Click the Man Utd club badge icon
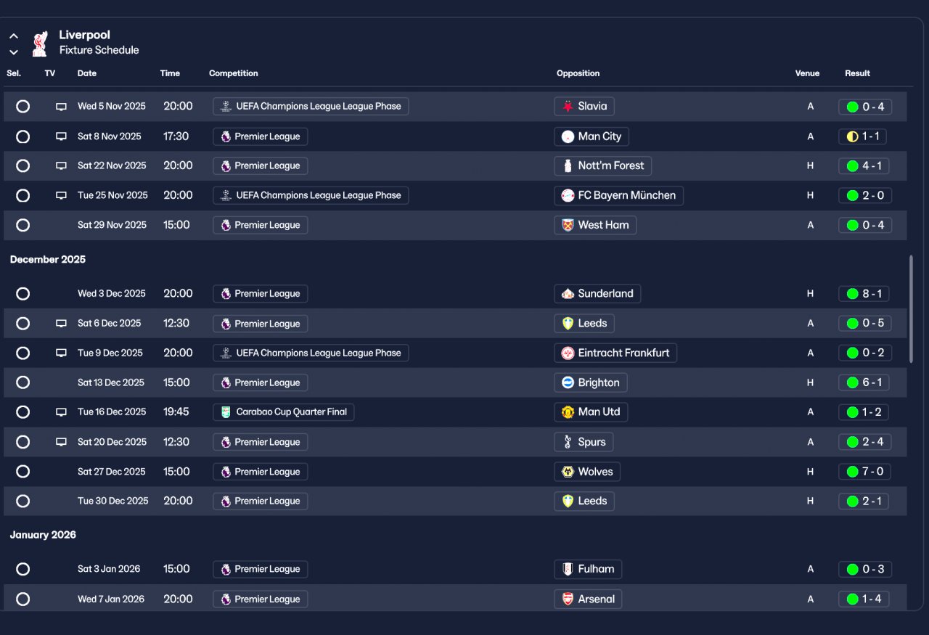 coord(568,412)
